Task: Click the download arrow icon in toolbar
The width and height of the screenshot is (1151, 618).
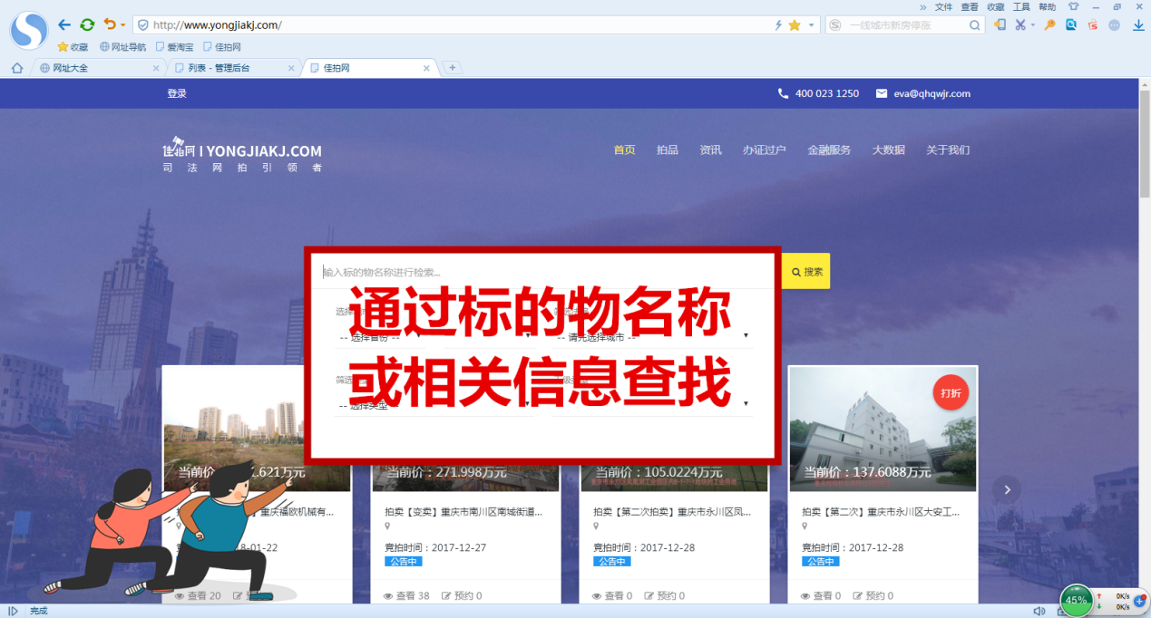Action: (x=1139, y=25)
